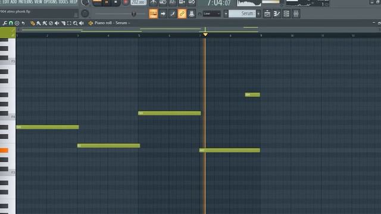Select the Zoom magnifier tool
The image size is (381, 214).
(x=76, y=23)
